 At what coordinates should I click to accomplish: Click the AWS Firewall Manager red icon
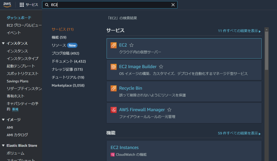[x=114, y=110]
